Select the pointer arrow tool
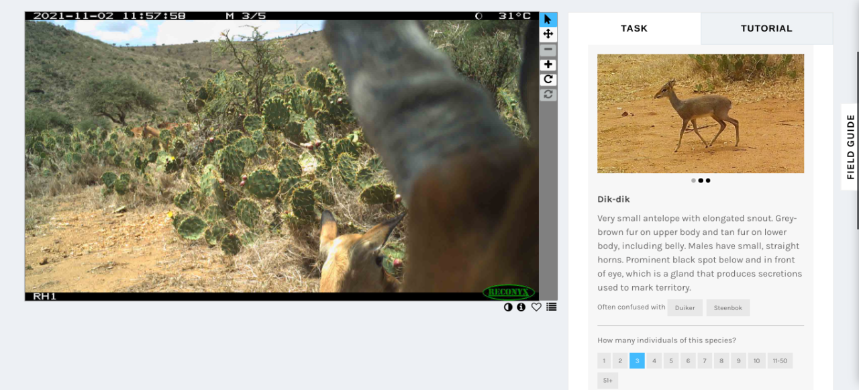859x390 pixels. 548,19
